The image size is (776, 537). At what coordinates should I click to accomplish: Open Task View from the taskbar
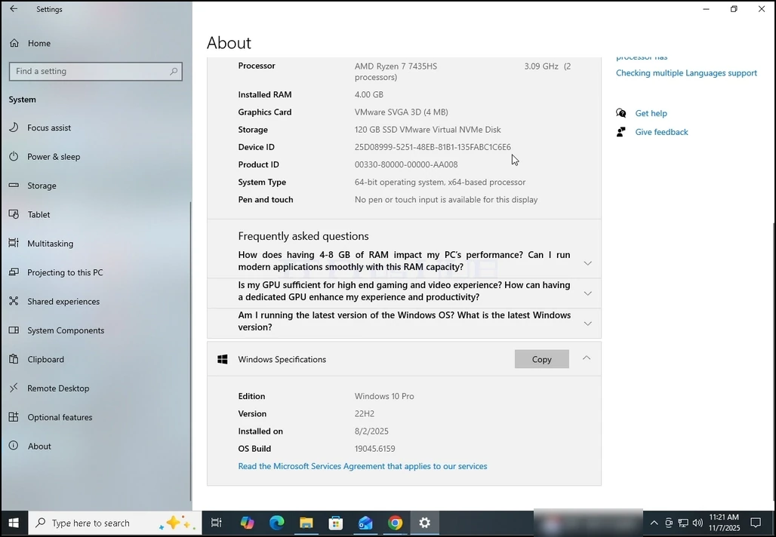click(x=217, y=523)
